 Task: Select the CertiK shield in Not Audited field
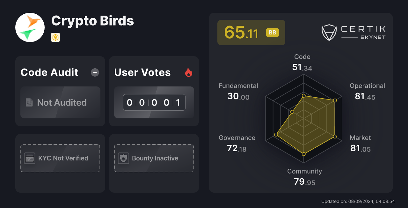click(x=29, y=102)
